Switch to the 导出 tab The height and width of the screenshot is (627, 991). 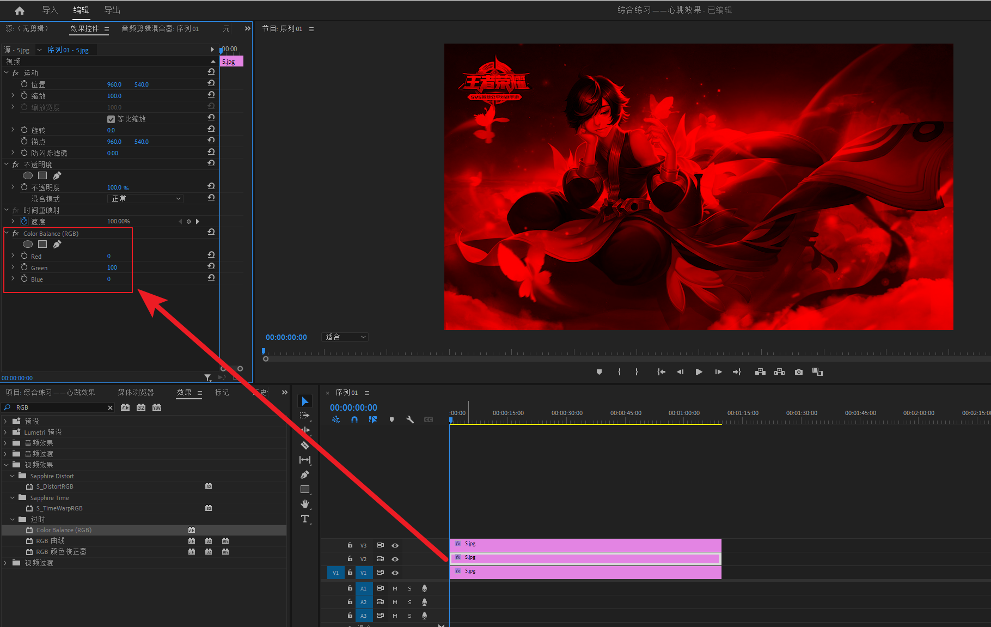tap(112, 10)
